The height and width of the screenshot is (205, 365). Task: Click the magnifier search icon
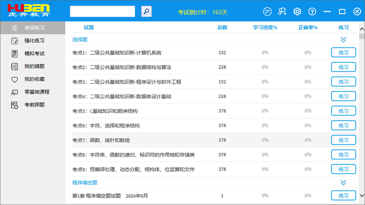[146, 12]
